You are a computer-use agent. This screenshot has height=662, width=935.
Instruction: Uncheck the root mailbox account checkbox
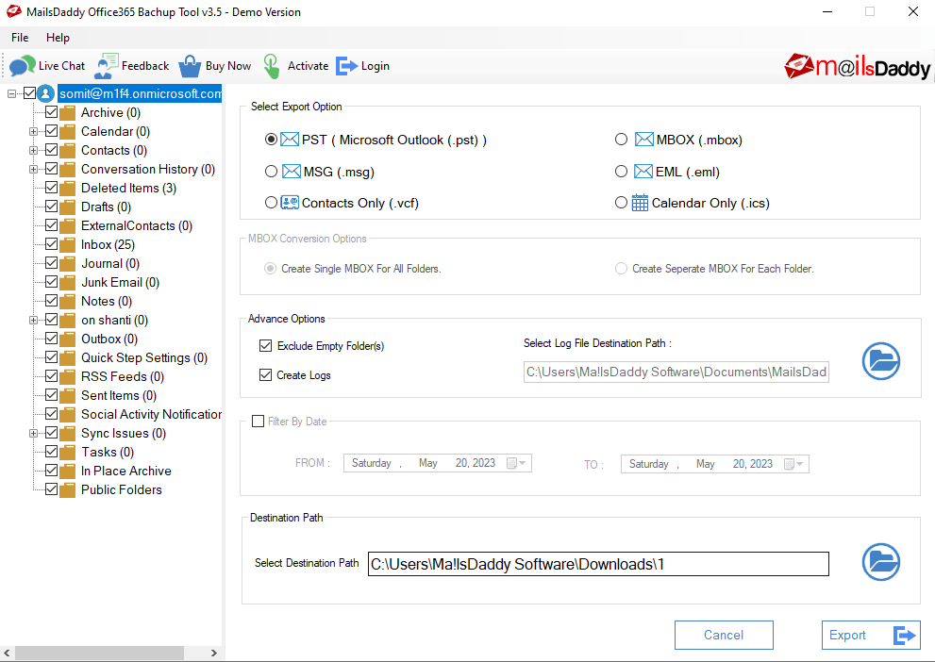click(29, 93)
